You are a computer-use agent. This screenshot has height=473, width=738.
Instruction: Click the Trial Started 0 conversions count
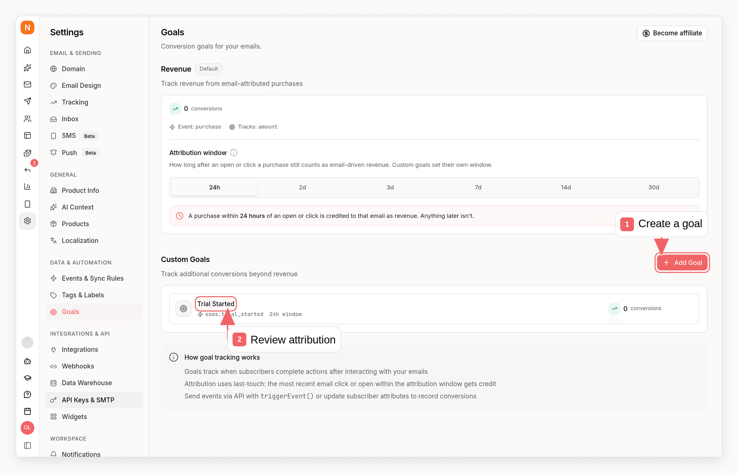pyautogui.click(x=635, y=308)
